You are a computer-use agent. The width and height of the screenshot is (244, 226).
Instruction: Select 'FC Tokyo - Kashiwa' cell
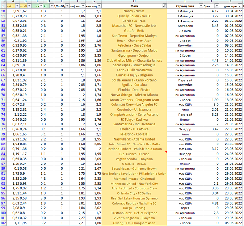coord(134,120)
